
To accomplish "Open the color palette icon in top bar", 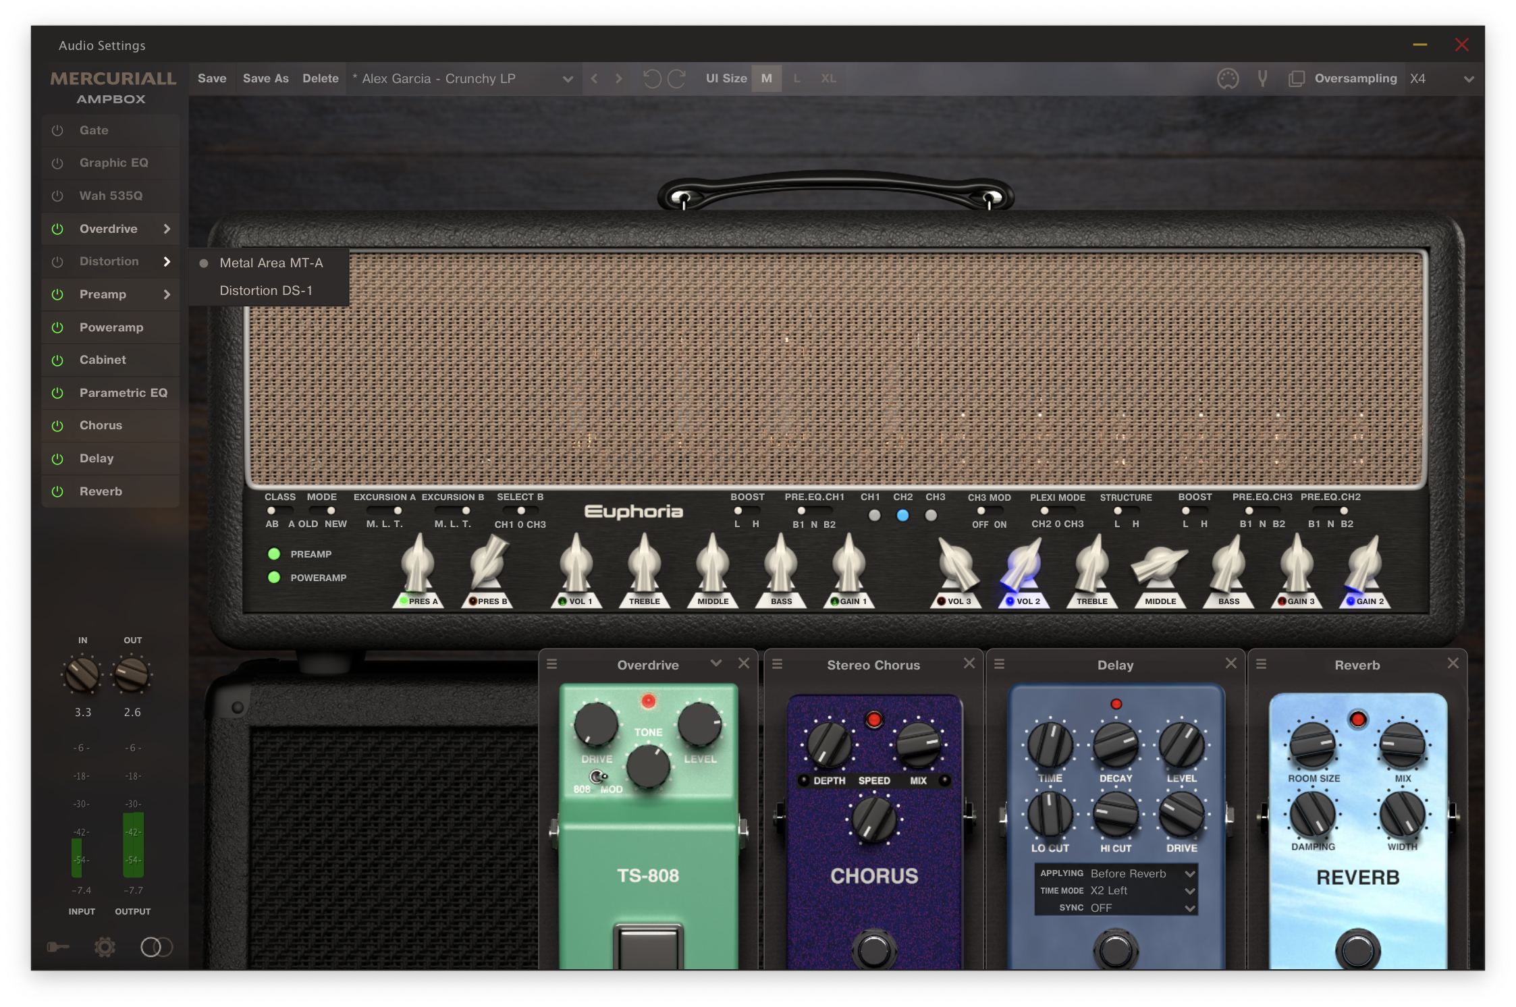I will (x=1228, y=79).
